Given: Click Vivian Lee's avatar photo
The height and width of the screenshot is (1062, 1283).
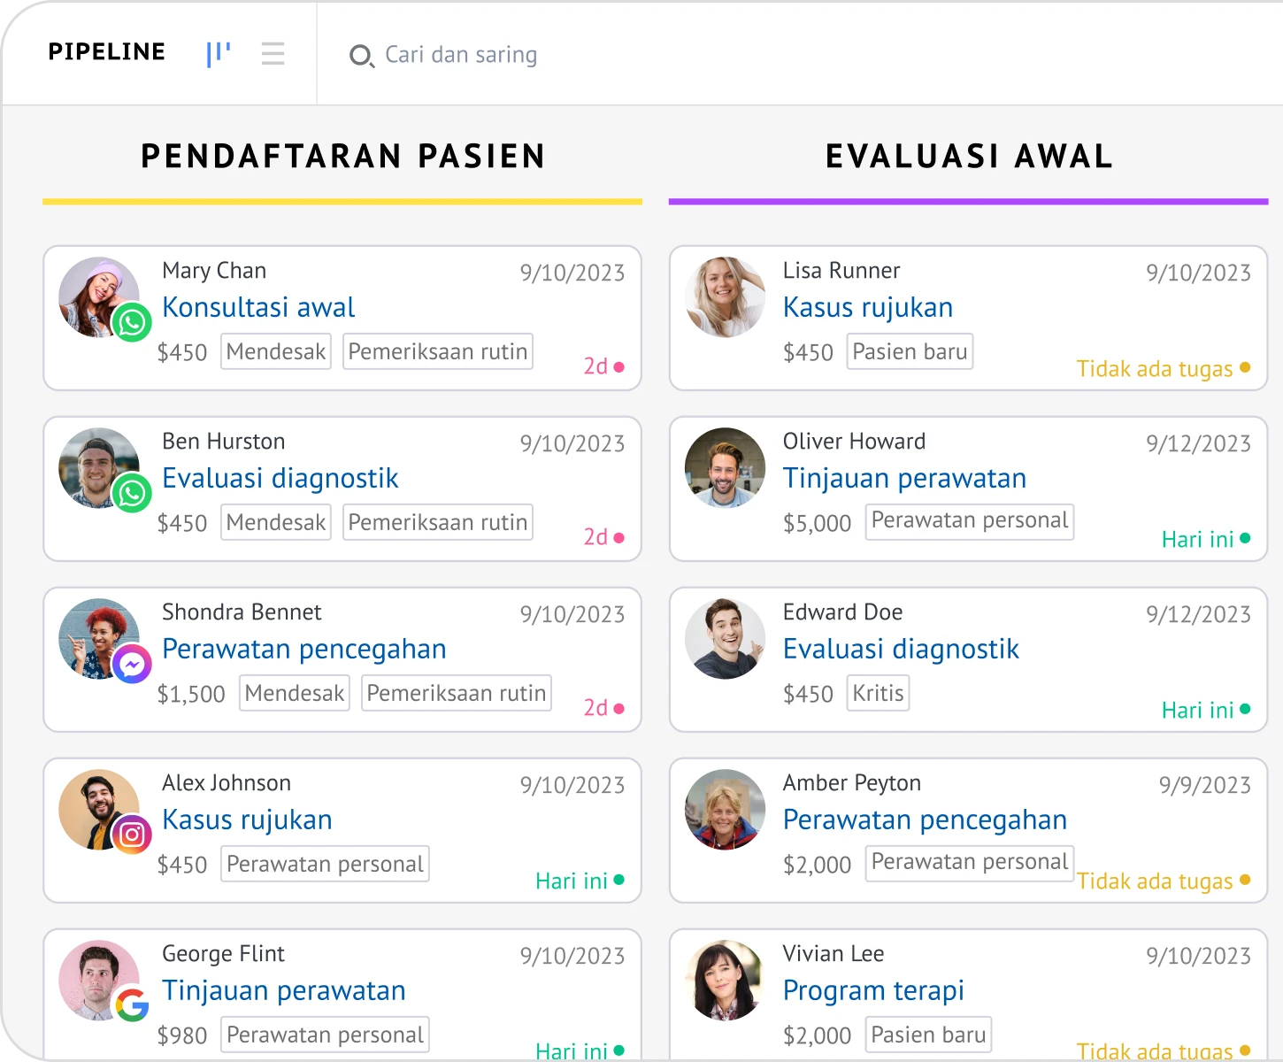Looking at the screenshot, I should pos(725,981).
